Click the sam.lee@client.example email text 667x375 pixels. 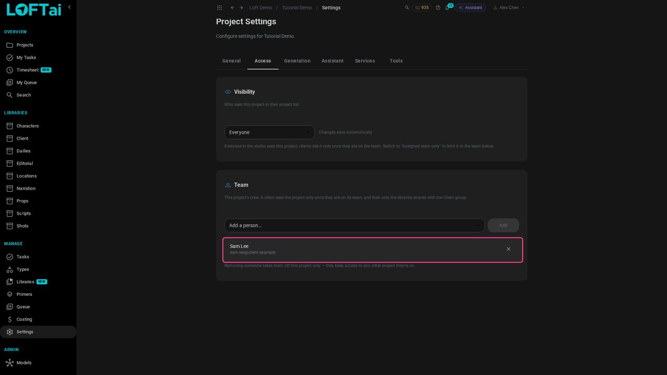[x=253, y=253]
